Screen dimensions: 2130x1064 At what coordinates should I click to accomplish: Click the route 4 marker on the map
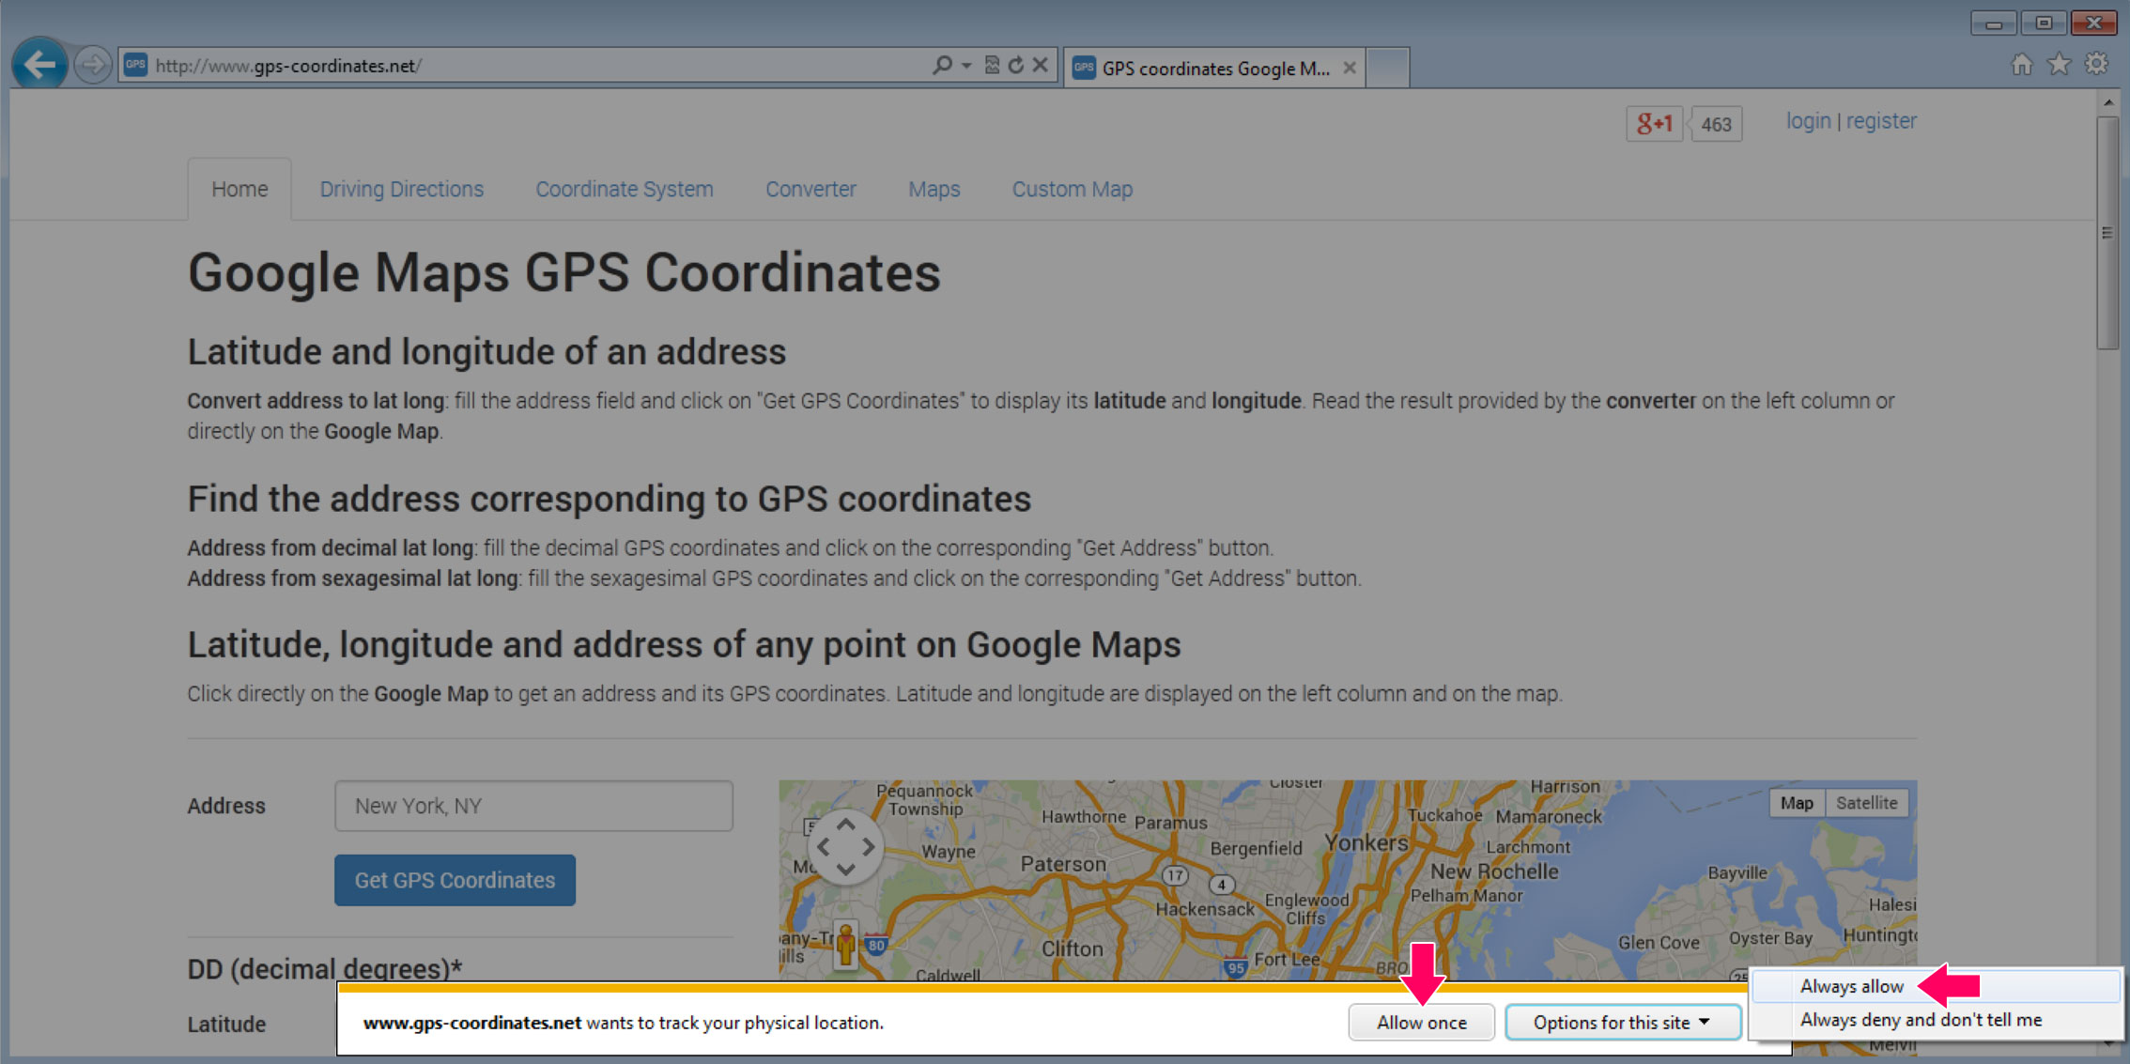click(x=1221, y=885)
